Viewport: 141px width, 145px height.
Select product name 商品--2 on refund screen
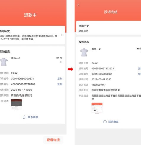click(16, 58)
